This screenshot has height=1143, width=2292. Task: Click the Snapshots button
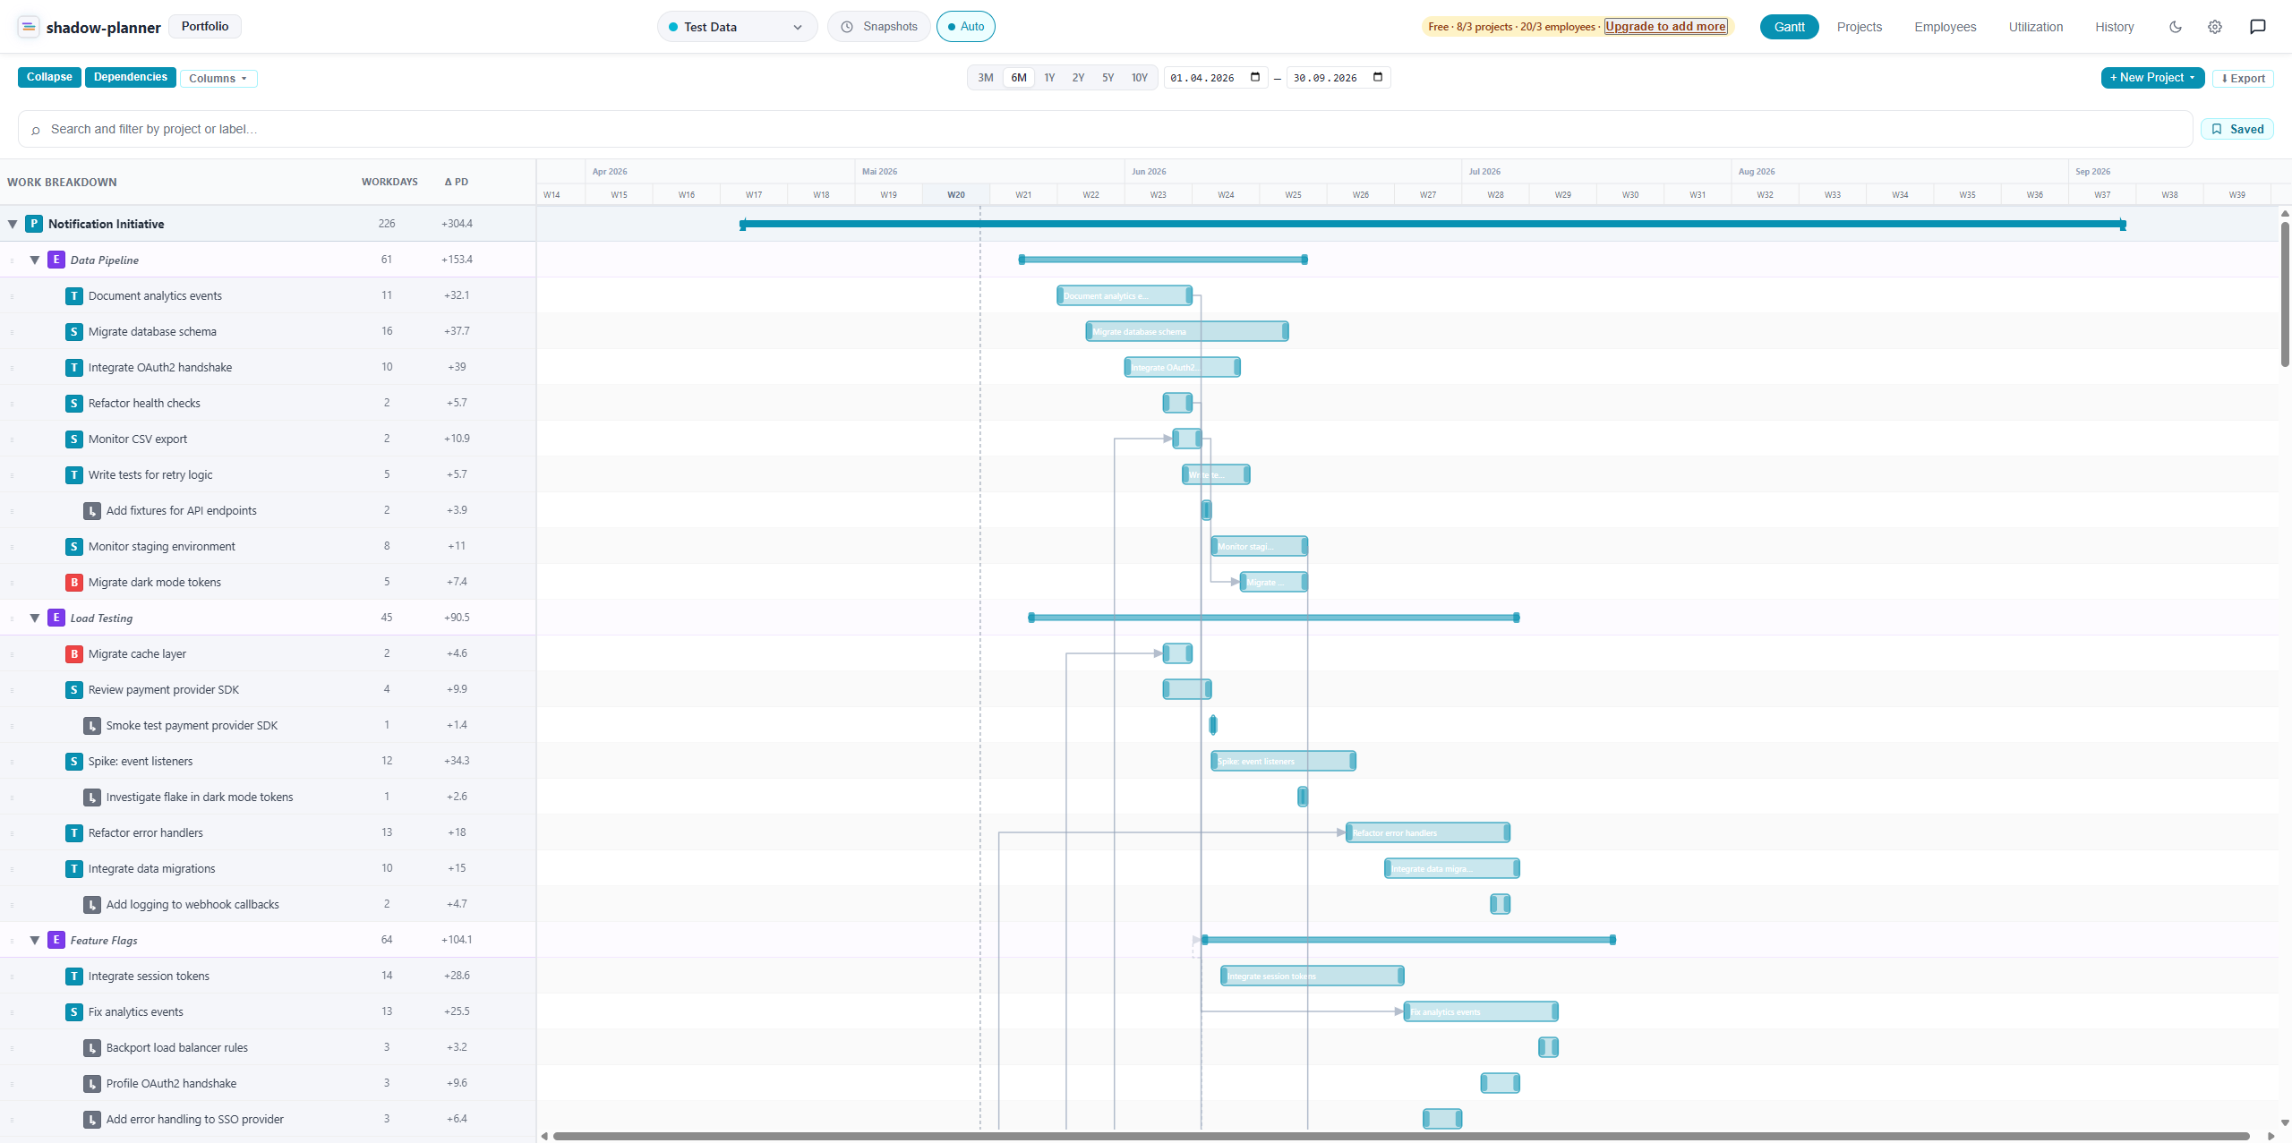pos(878,27)
